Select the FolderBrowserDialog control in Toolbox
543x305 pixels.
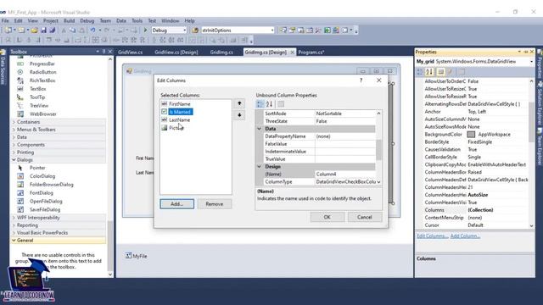tap(52, 185)
